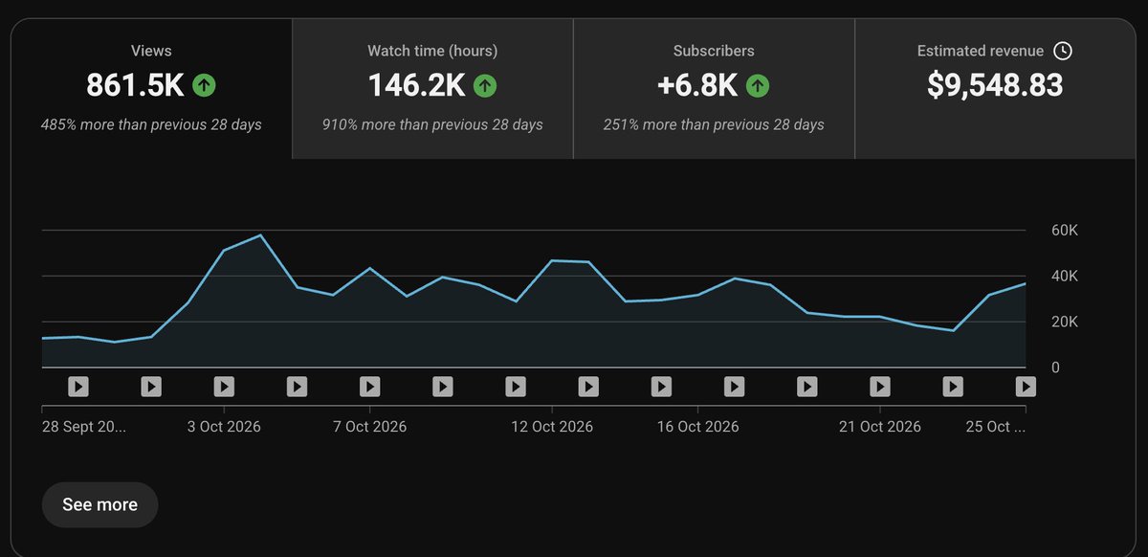
Task: Click the 40K axis label
Action: tap(1065, 277)
